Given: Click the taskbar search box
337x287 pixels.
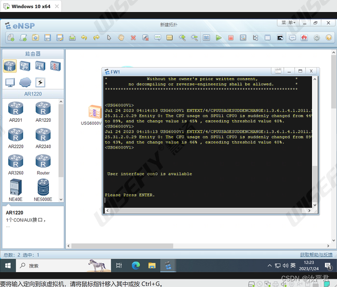Looking at the screenshot, I should [x=63, y=266].
